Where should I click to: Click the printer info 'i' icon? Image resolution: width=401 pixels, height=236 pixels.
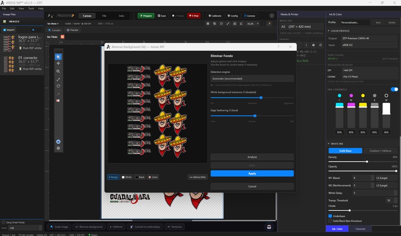coord(306,45)
